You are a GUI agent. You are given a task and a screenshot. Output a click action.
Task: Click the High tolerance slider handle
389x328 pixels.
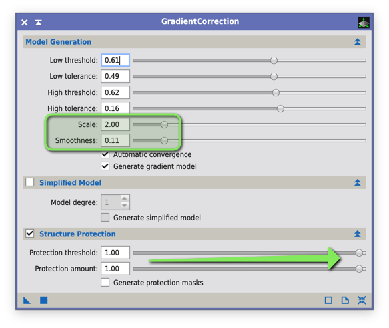click(280, 108)
